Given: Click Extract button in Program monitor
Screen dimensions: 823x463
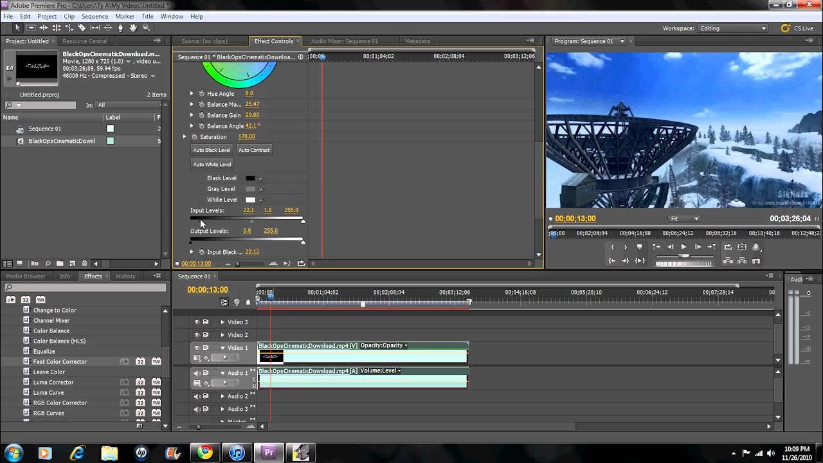Looking at the screenshot, I should [x=742, y=261].
